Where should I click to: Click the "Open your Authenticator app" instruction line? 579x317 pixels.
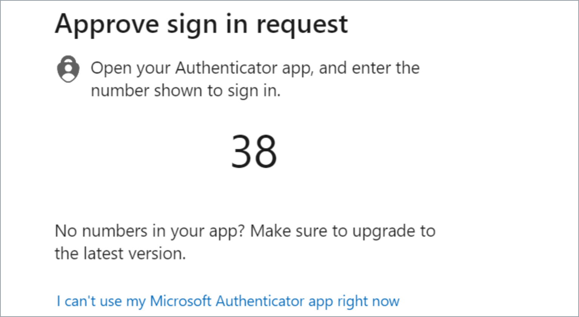point(255,68)
